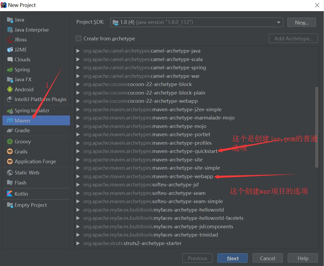
Task: Select maven-archetype-site row
Action: pos(196,160)
